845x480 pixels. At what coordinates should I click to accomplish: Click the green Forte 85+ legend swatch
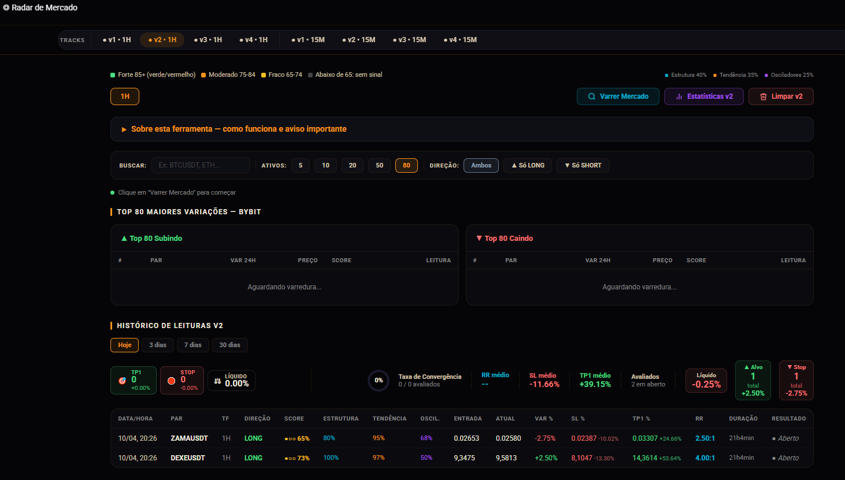click(x=113, y=75)
